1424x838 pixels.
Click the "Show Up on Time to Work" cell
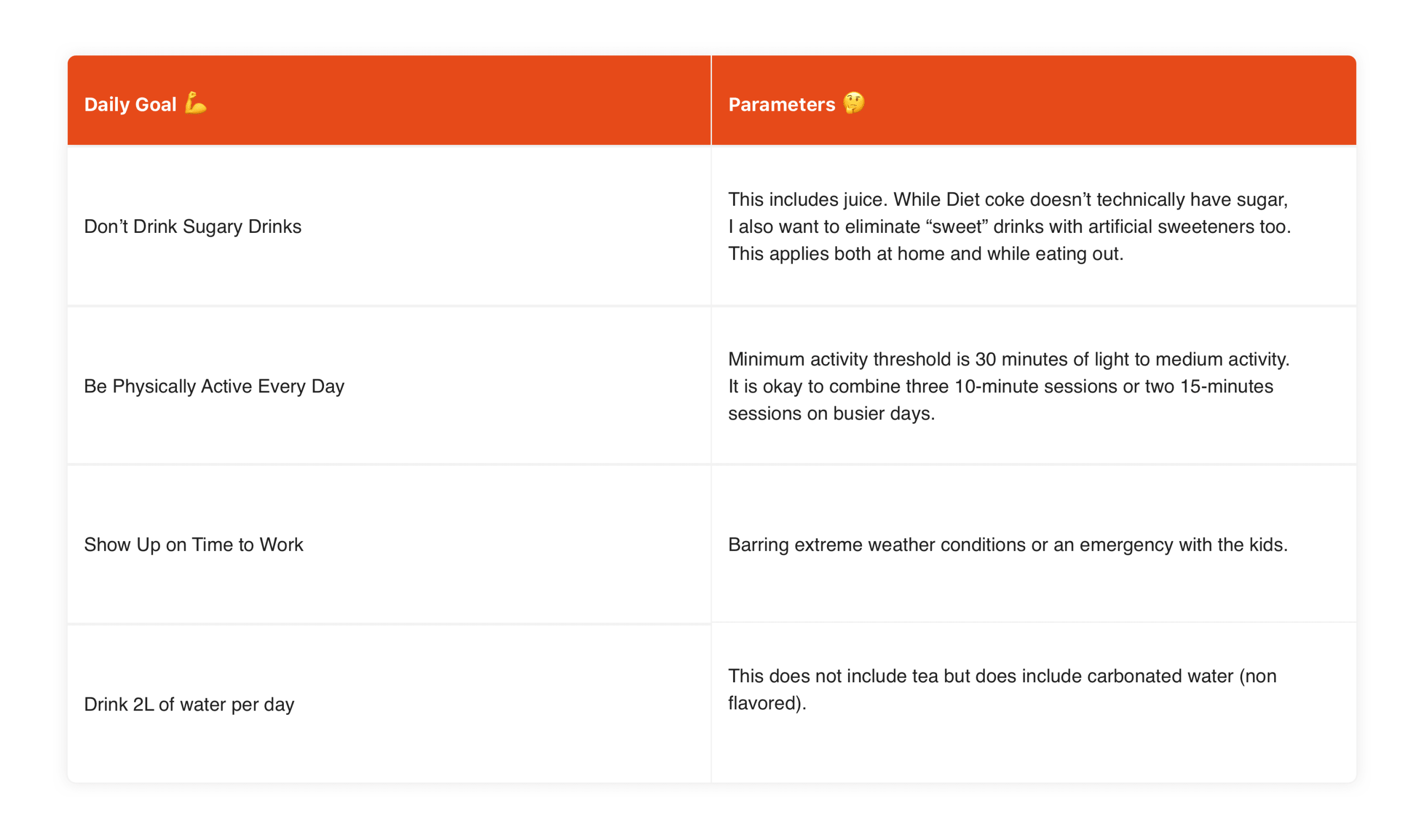coord(389,544)
